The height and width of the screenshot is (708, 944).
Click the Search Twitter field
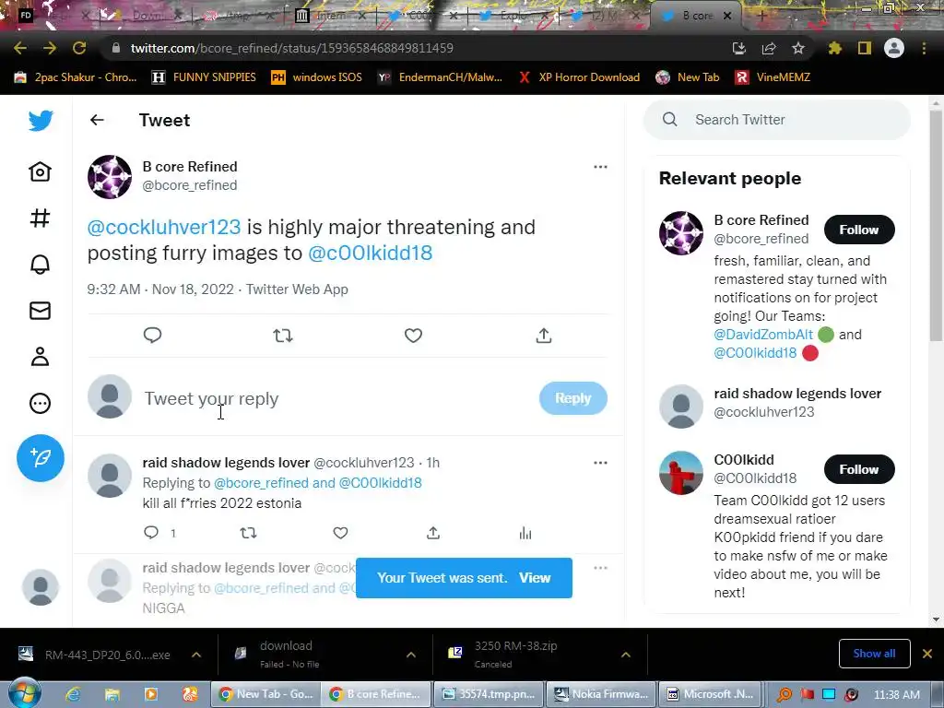click(x=776, y=120)
